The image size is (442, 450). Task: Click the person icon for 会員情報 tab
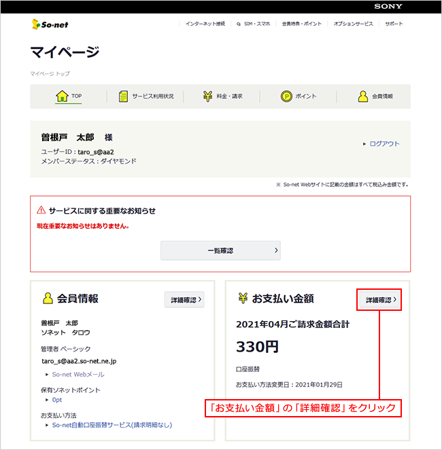[363, 96]
